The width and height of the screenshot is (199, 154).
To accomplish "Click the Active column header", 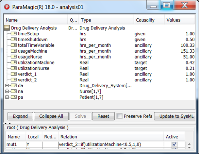I will point(174,137).
